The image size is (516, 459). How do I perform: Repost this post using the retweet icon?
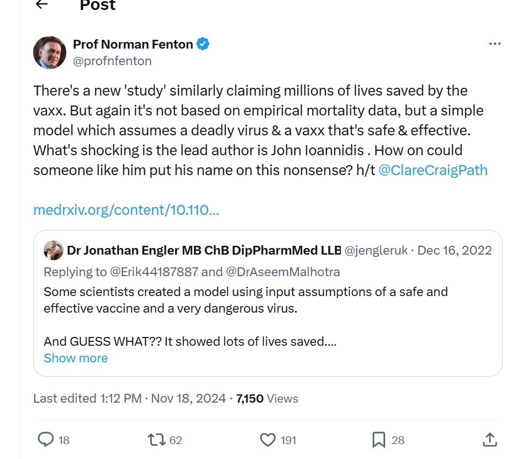[x=156, y=440]
